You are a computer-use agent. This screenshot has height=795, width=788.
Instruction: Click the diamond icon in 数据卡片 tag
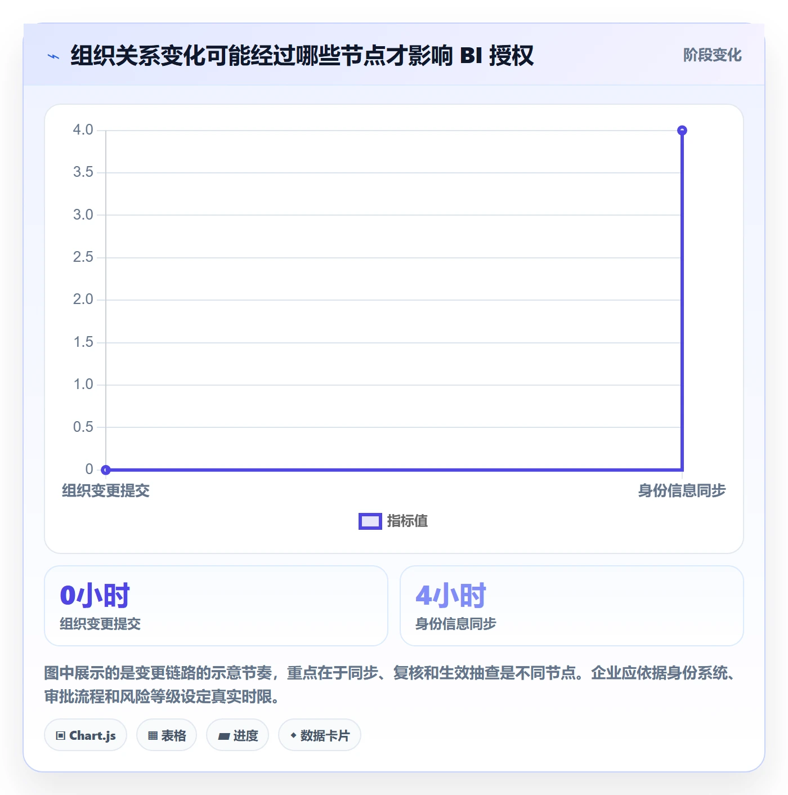pos(293,735)
